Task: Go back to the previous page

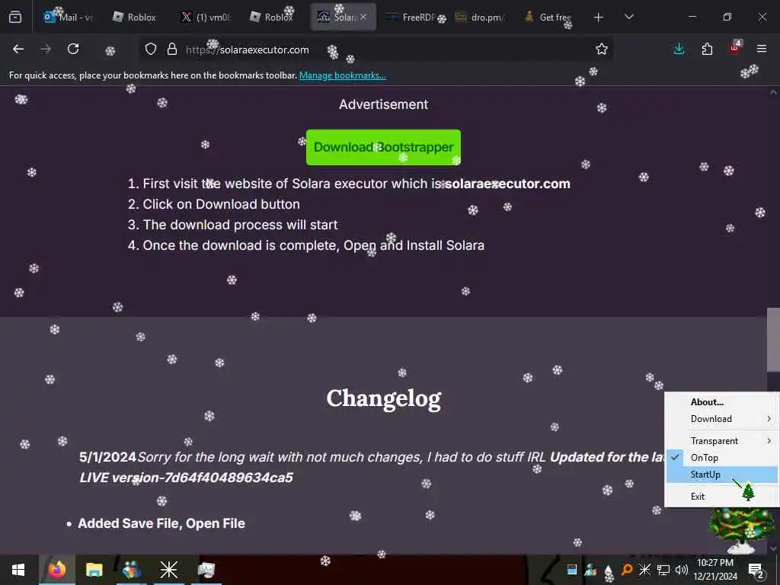Action: coord(18,49)
